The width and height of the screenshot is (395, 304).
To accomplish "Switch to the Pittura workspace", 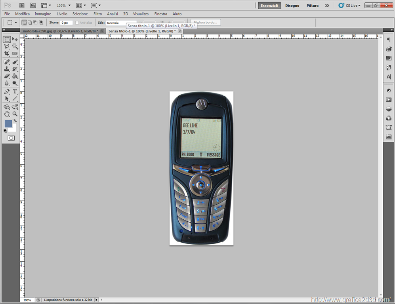I will (x=312, y=6).
